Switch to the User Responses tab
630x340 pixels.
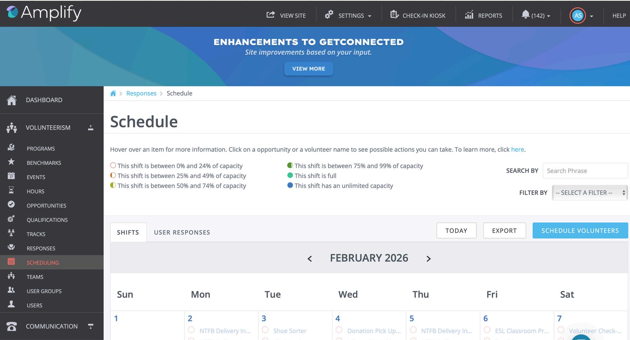(x=182, y=232)
